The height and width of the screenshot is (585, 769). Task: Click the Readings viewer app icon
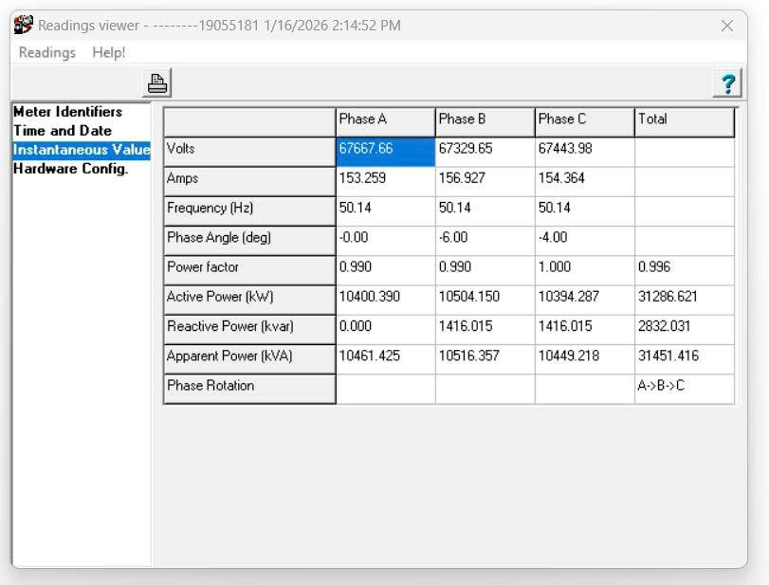(x=24, y=26)
